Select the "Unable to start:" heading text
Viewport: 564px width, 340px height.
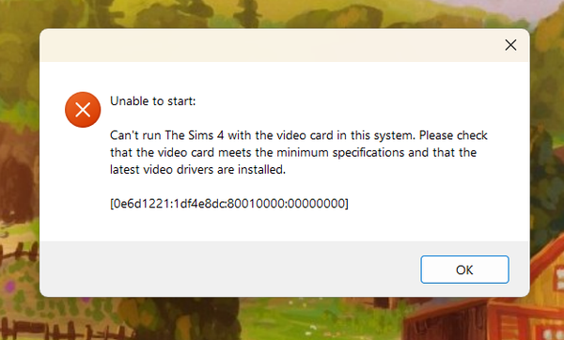coord(153,101)
